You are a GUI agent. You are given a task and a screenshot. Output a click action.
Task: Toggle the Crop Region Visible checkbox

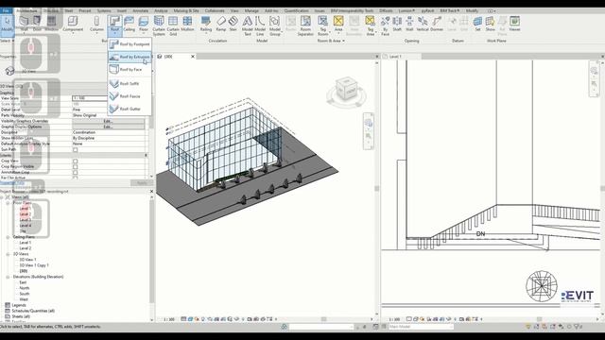(x=76, y=167)
